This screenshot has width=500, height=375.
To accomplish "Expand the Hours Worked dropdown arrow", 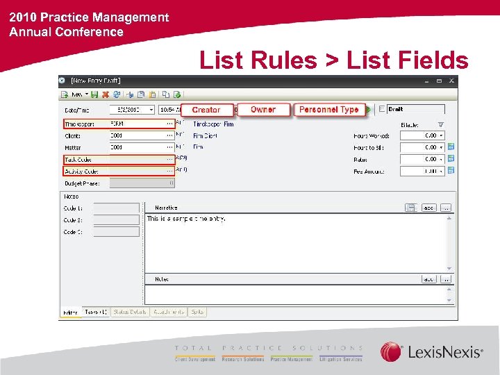I will point(442,135).
